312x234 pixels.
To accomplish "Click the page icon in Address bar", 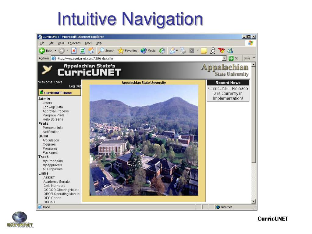I will coord(54,58).
